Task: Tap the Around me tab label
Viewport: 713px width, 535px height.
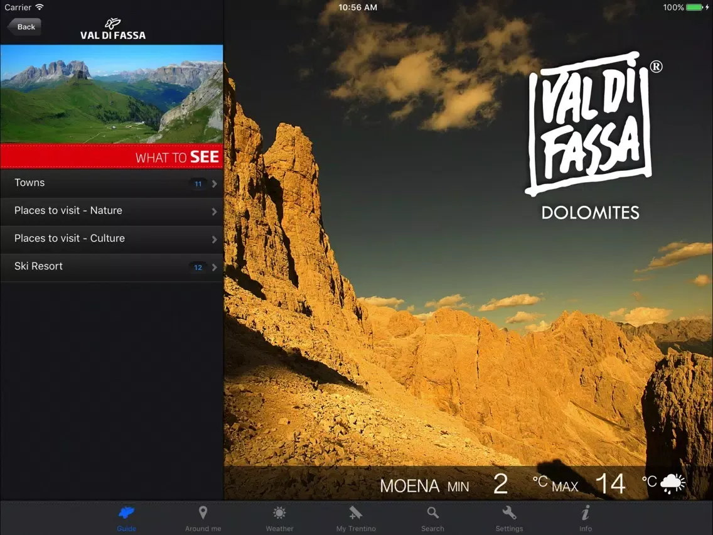Action: [x=203, y=529]
